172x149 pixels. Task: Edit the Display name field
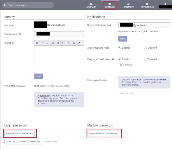point(59,34)
